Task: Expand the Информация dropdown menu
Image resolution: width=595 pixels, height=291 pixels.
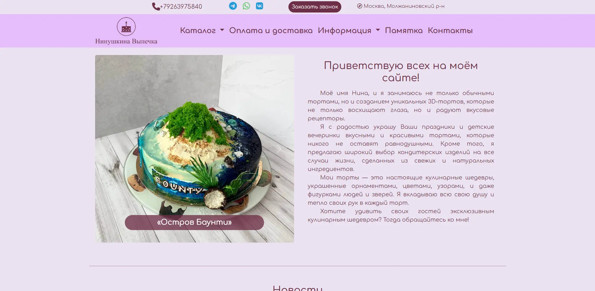Action: 349,31
